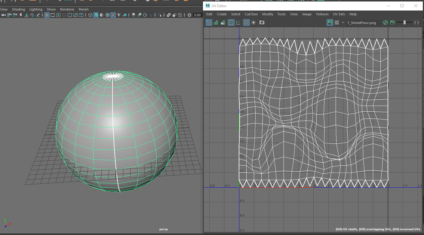Toggle texture image display in UV Editor
Viewport: 424px width, 235px height.
click(x=330, y=23)
